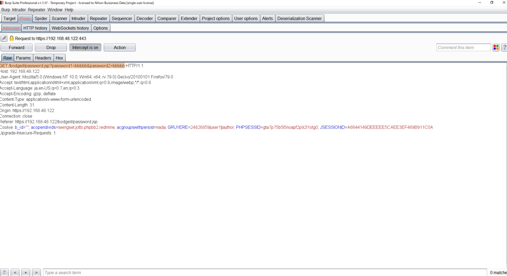Open the Project options tab
The height and width of the screenshot is (276, 507).
tap(216, 18)
